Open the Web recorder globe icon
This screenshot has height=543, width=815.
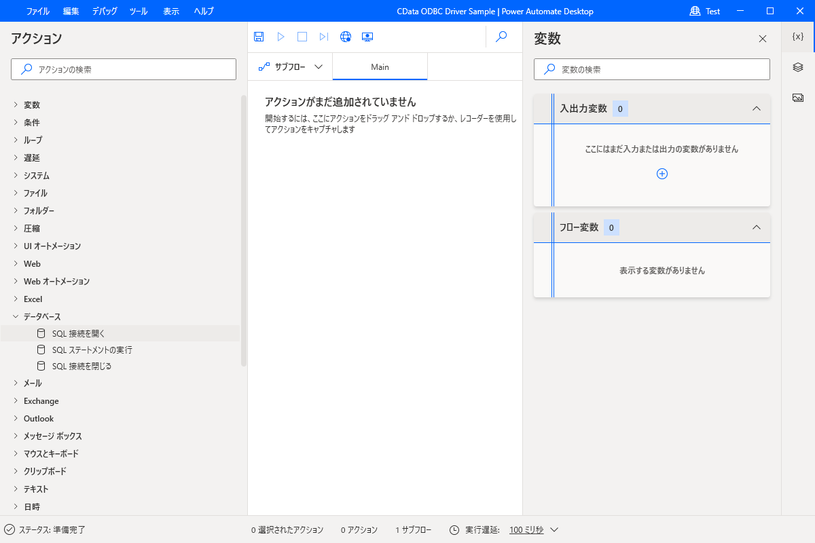click(346, 37)
